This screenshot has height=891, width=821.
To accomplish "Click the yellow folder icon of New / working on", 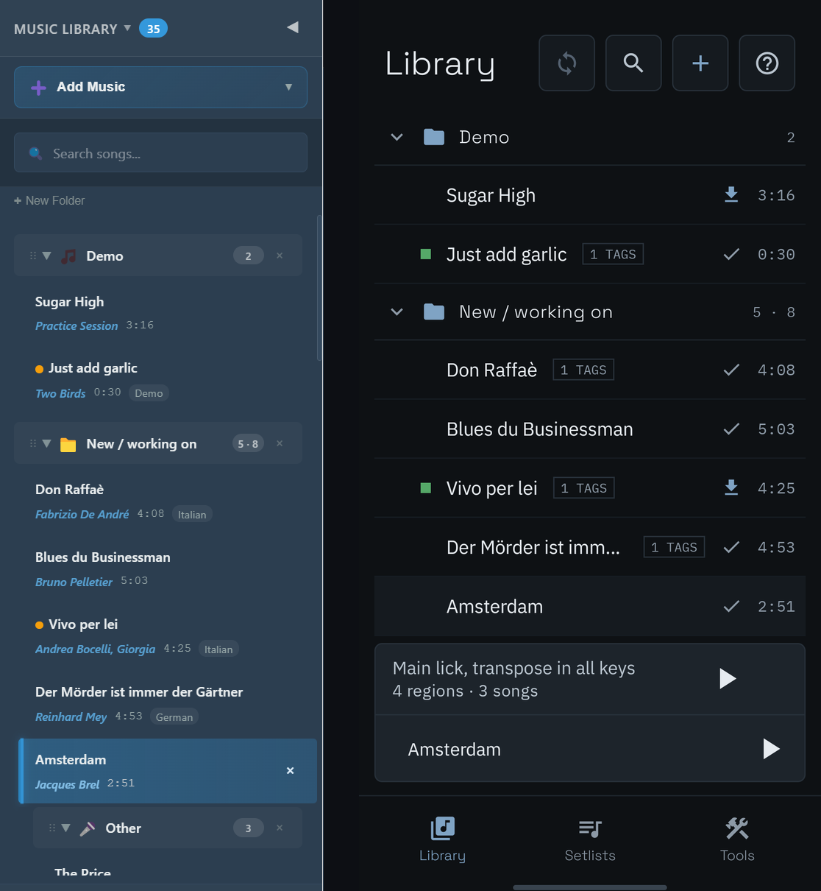I will (68, 444).
